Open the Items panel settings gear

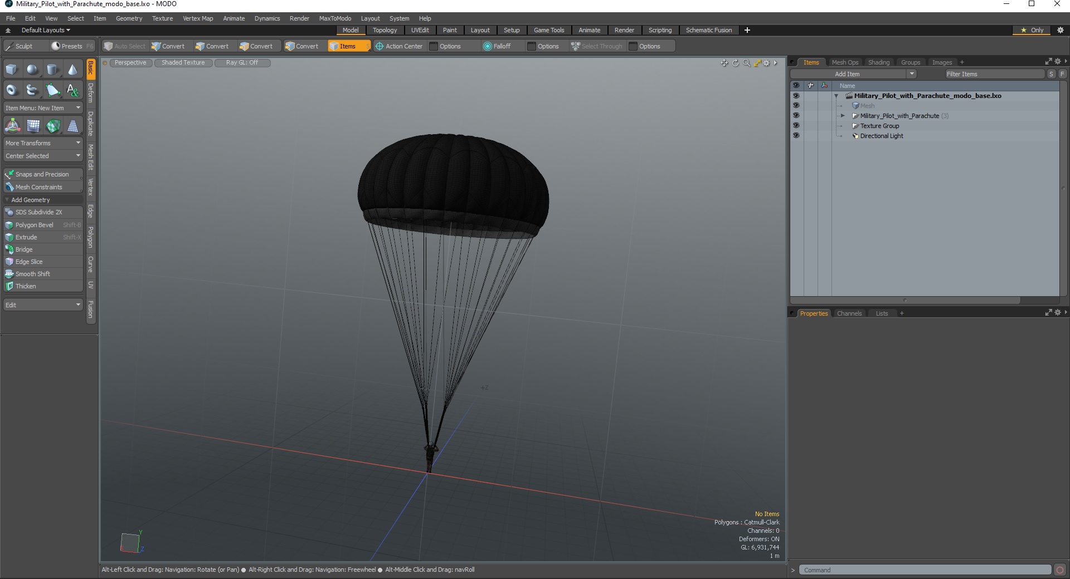pyautogui.click(x=1057, y=62)
